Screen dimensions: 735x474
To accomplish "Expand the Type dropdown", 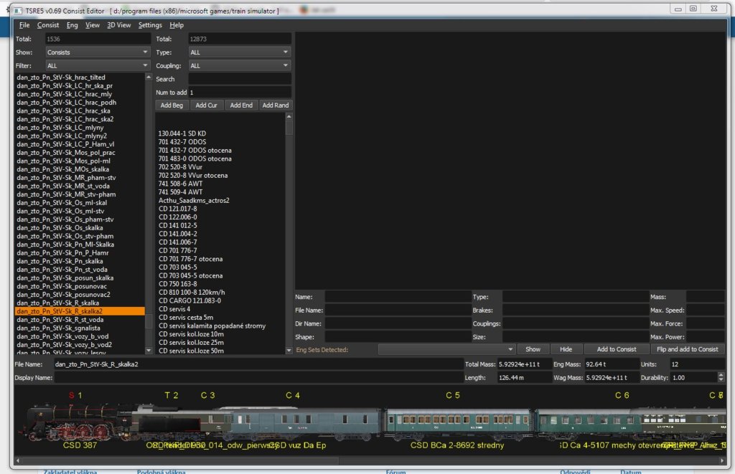I will point(240,52).
